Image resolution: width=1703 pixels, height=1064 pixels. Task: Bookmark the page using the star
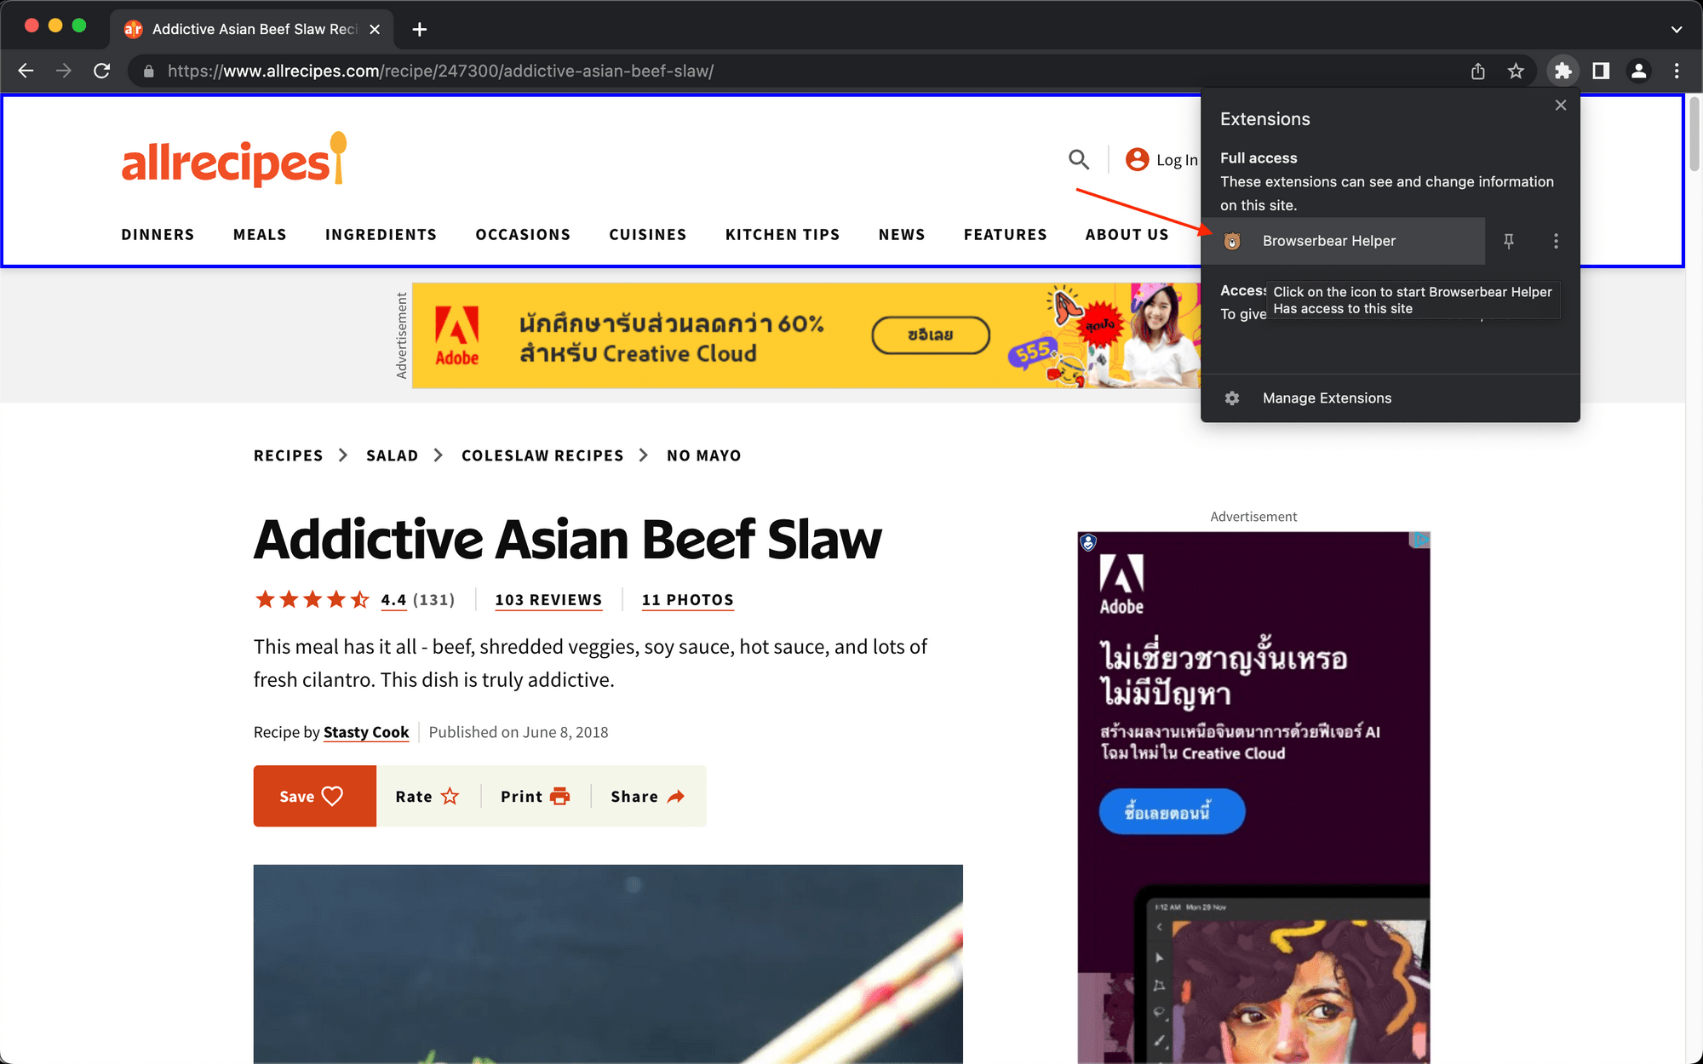1517,71
